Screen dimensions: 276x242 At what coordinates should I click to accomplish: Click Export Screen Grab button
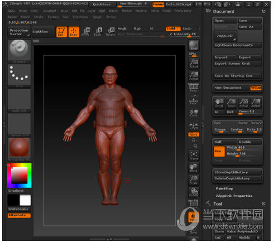click(x=237, y=64)
